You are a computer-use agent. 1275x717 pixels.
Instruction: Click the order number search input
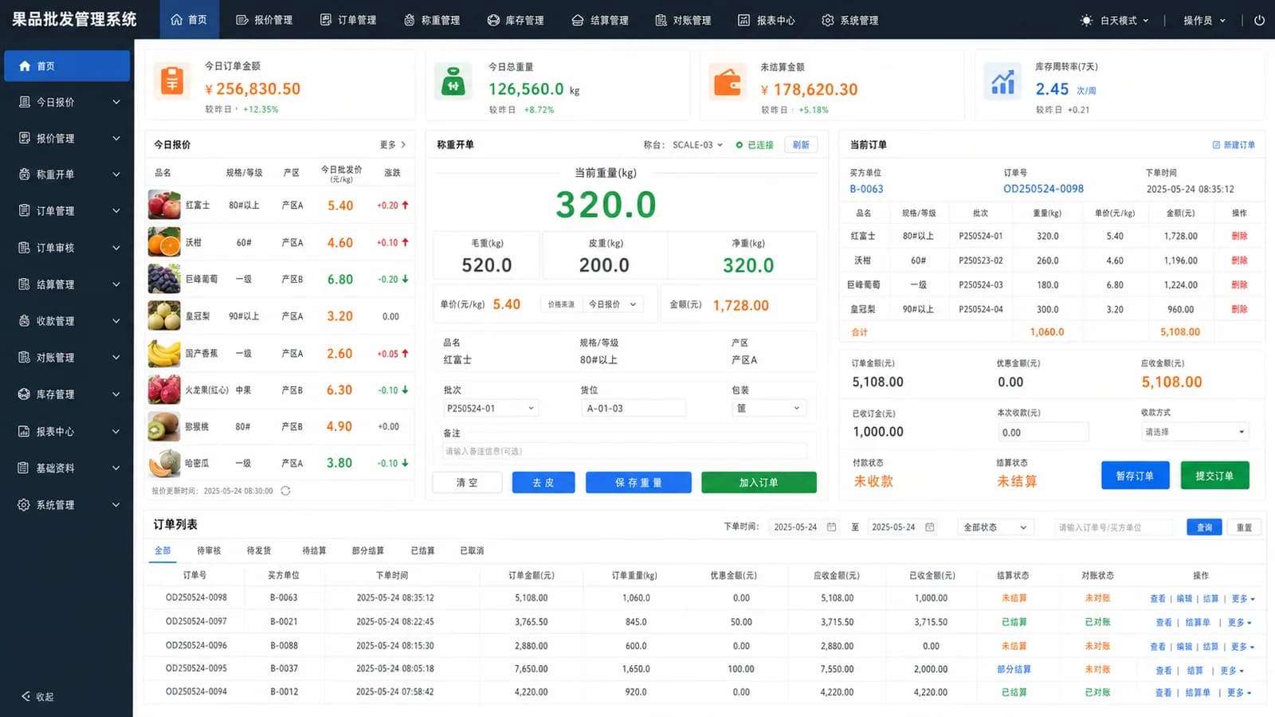(1114, 527)
